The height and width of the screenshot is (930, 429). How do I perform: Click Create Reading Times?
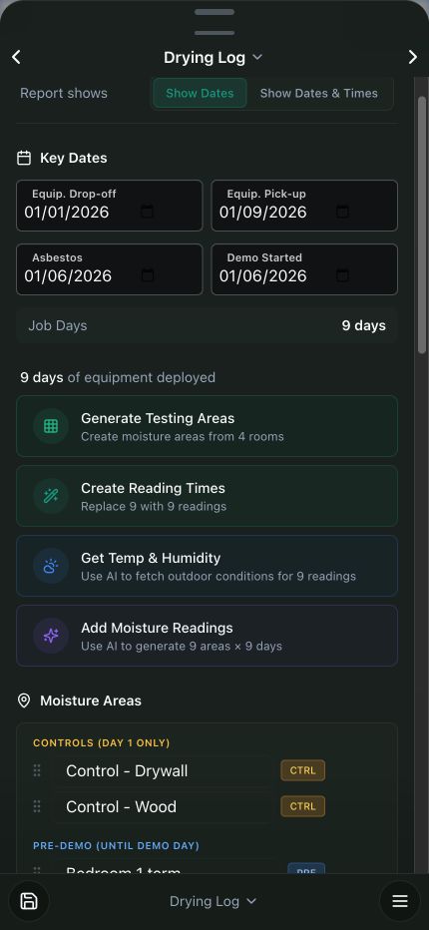point(207,496)
